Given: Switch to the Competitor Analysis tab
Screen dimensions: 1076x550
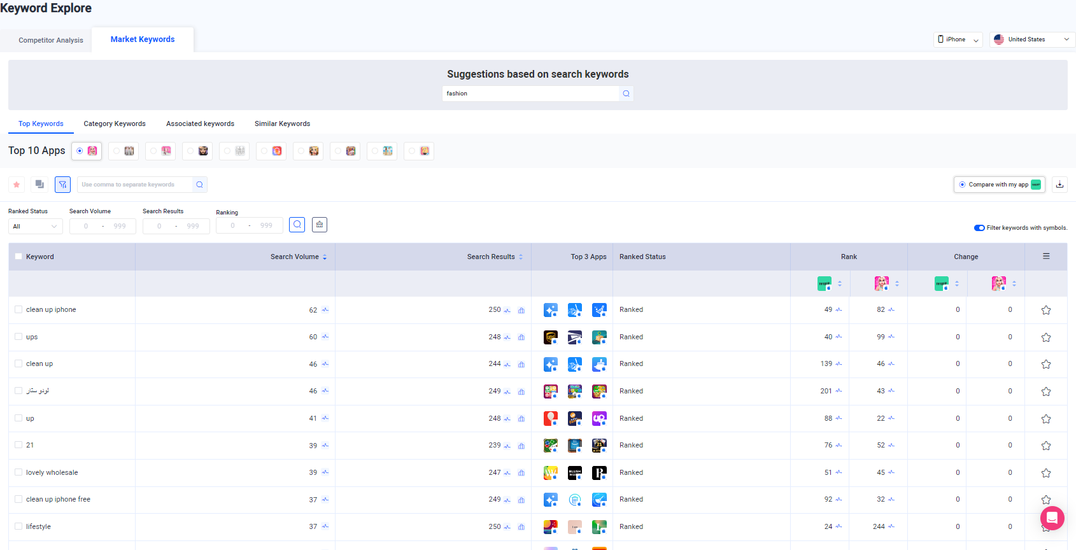Looking at the screenshot, I should (51, 40).
